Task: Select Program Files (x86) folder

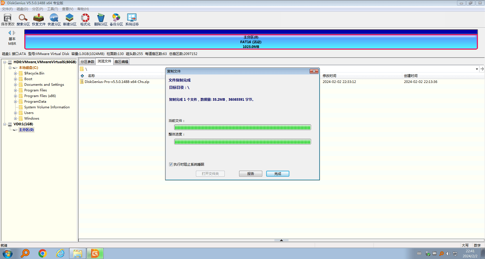Action: point(40,96)
